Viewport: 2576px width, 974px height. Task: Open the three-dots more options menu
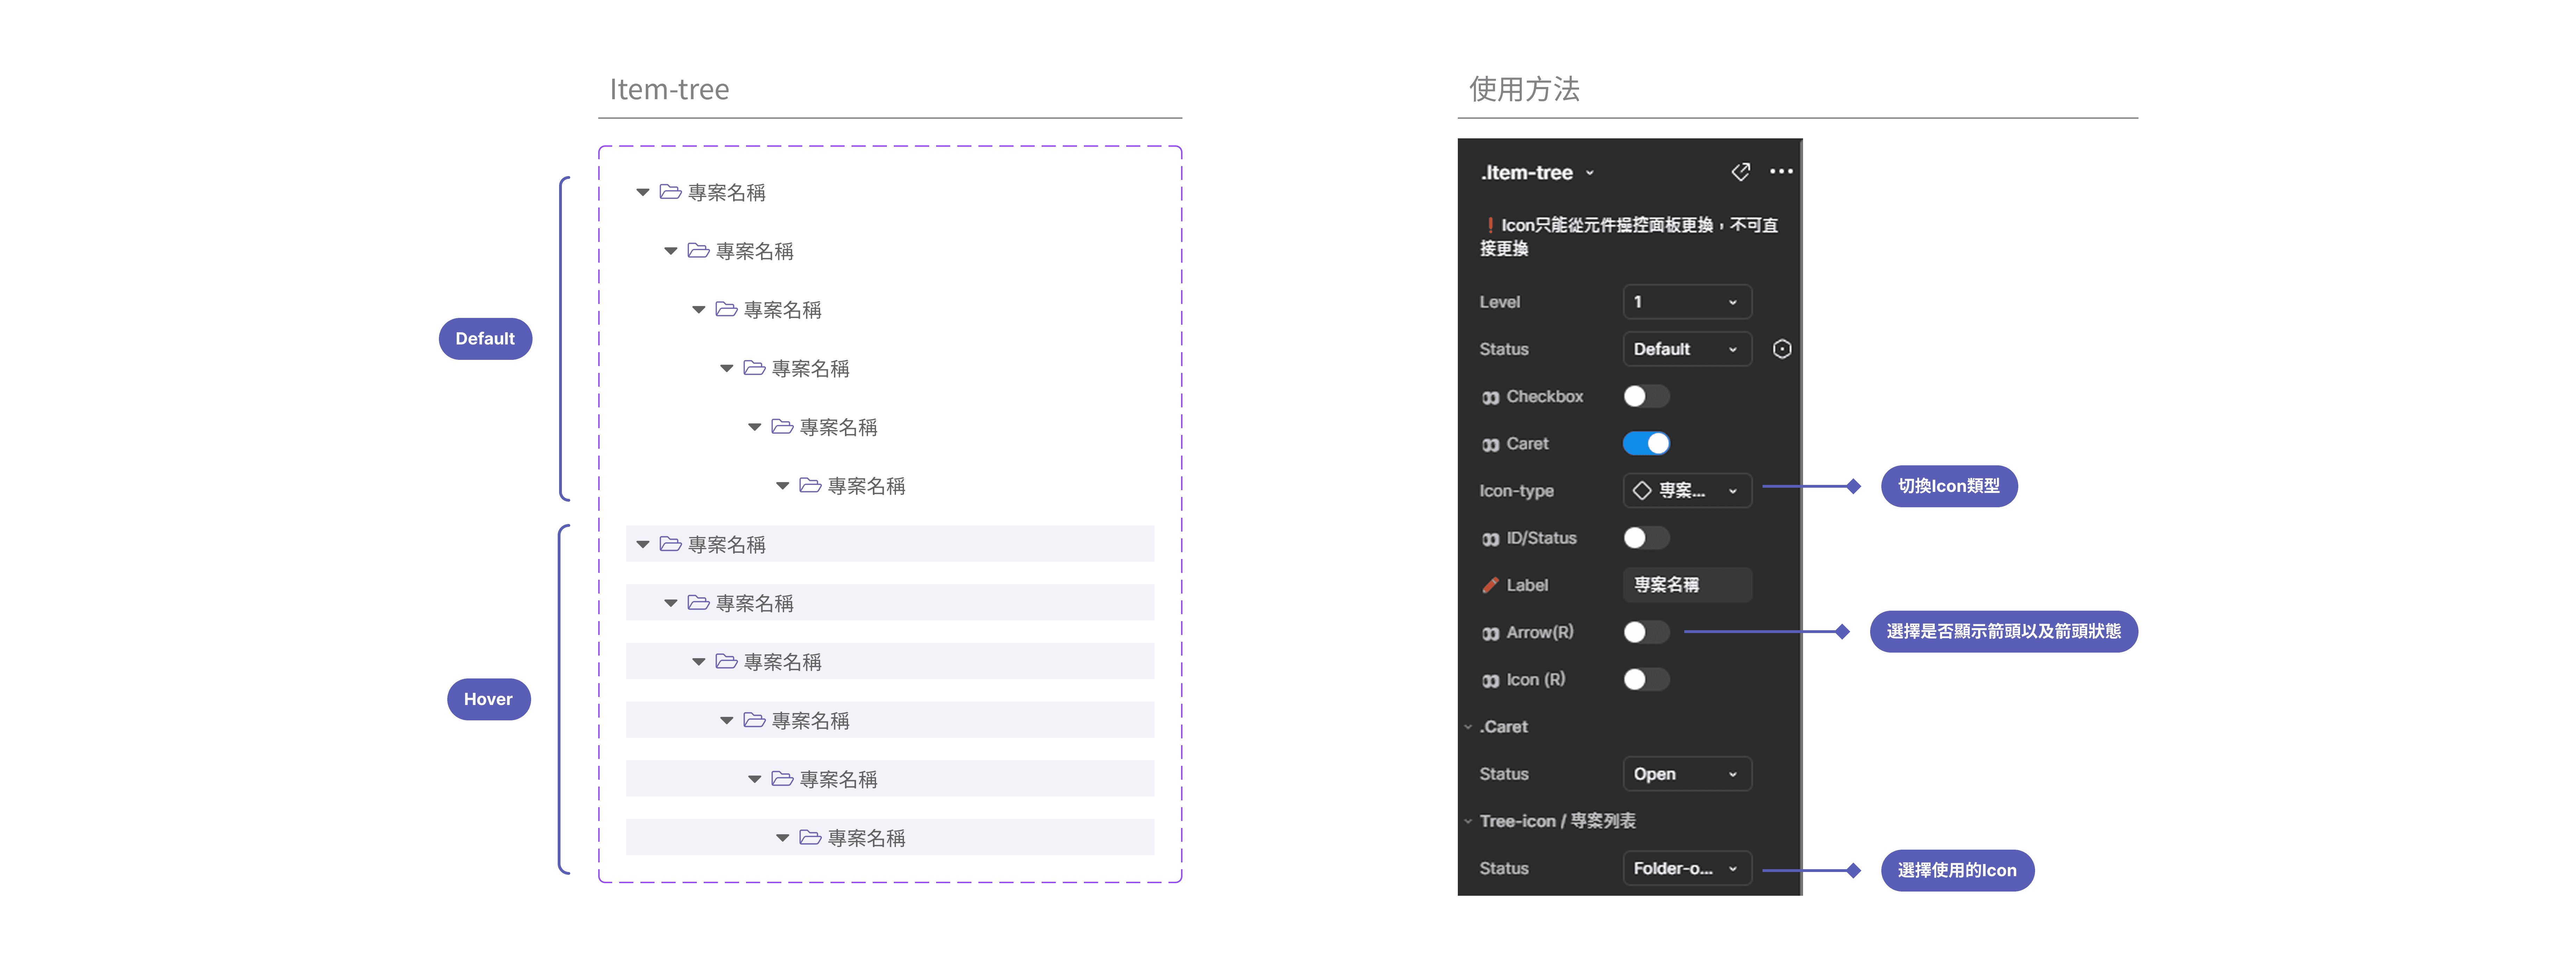(x=1781, y=172)
